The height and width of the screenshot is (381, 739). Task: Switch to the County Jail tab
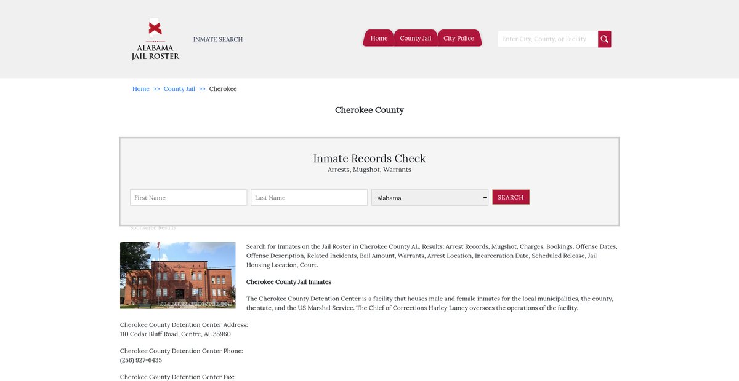coord(415,38)
